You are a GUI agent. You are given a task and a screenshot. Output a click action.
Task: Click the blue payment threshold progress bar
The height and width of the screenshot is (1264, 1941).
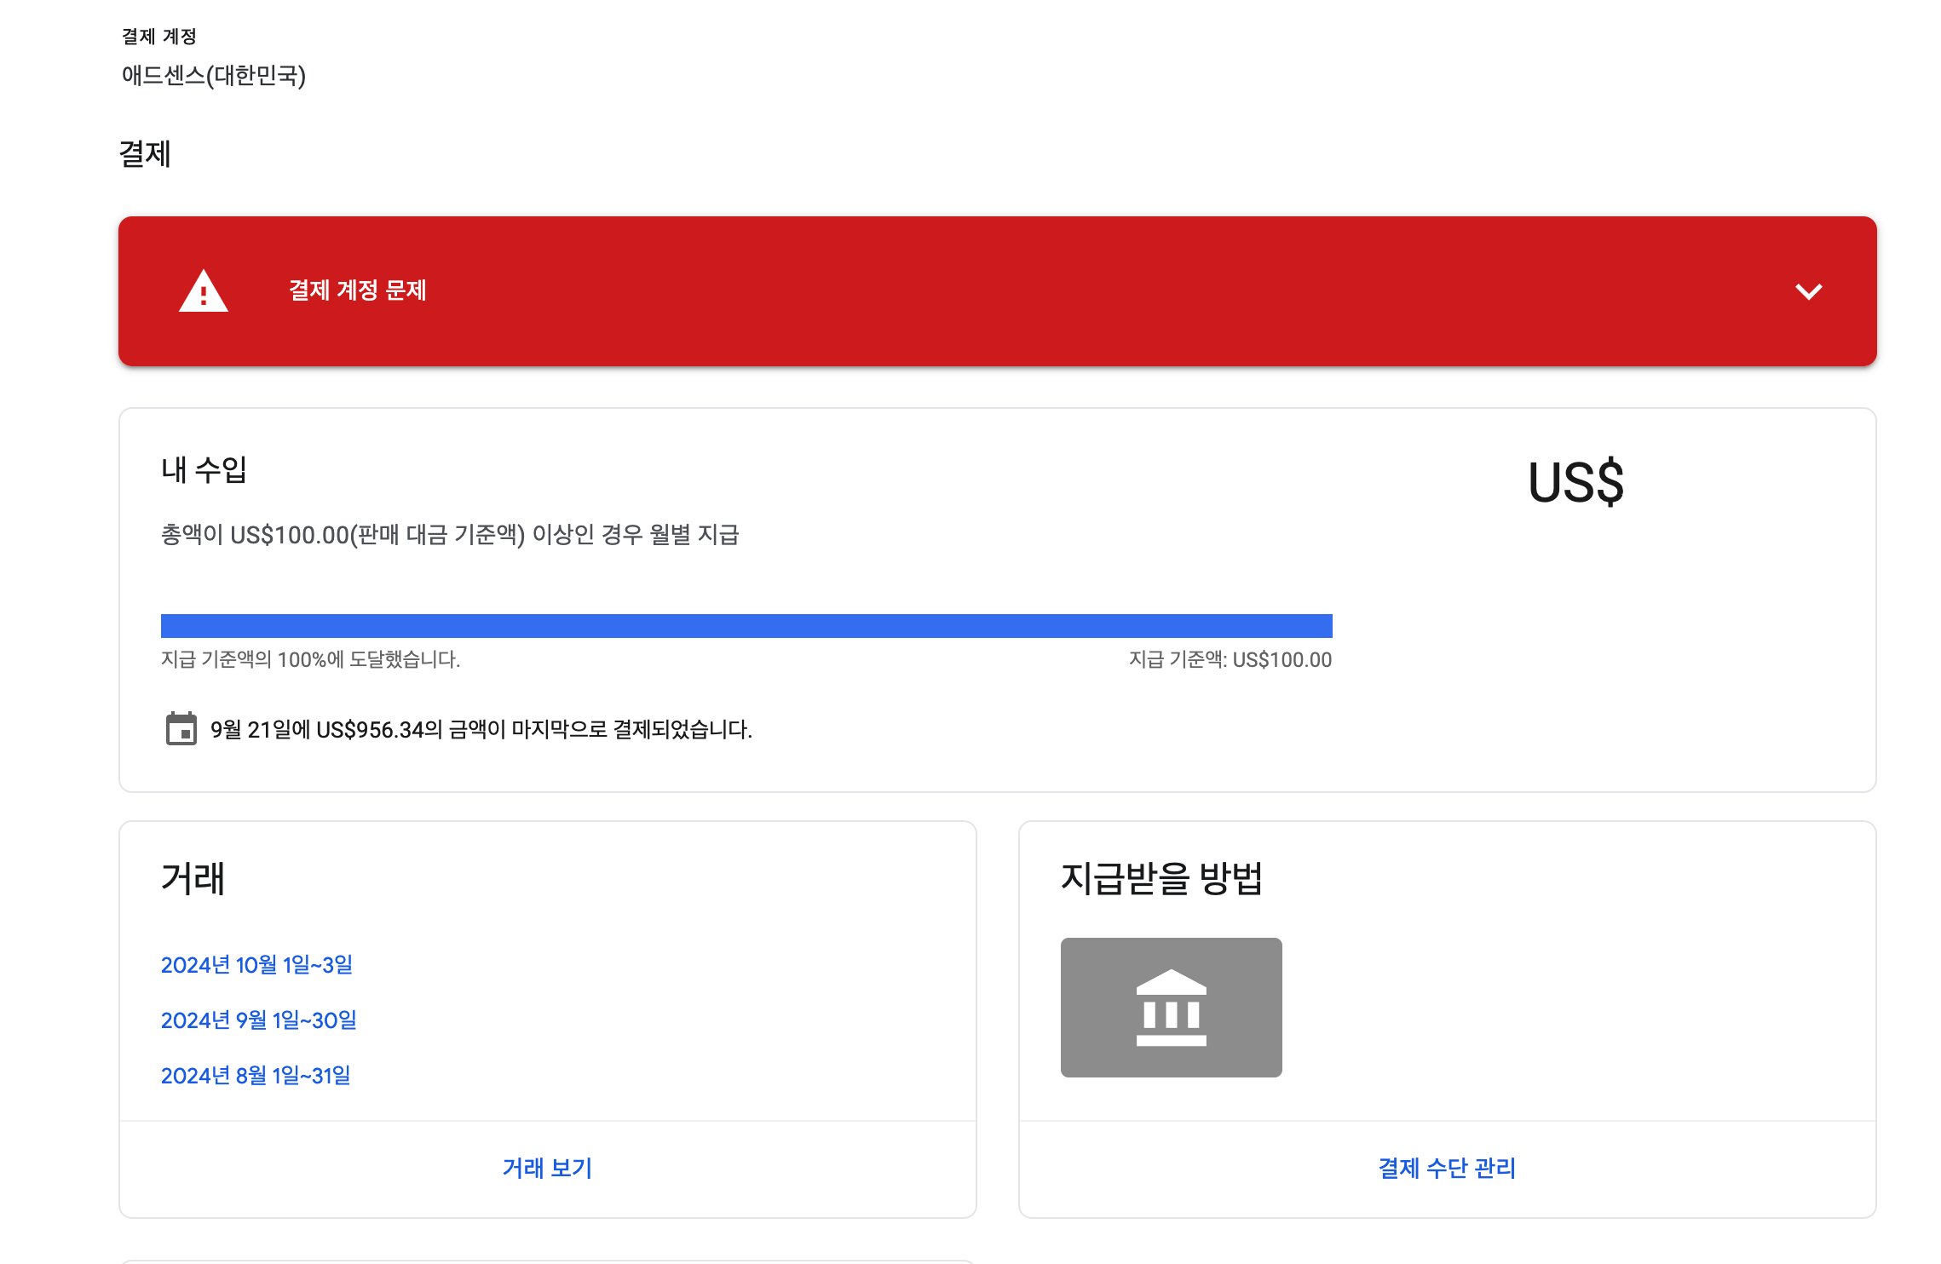(x=748, y=626)
